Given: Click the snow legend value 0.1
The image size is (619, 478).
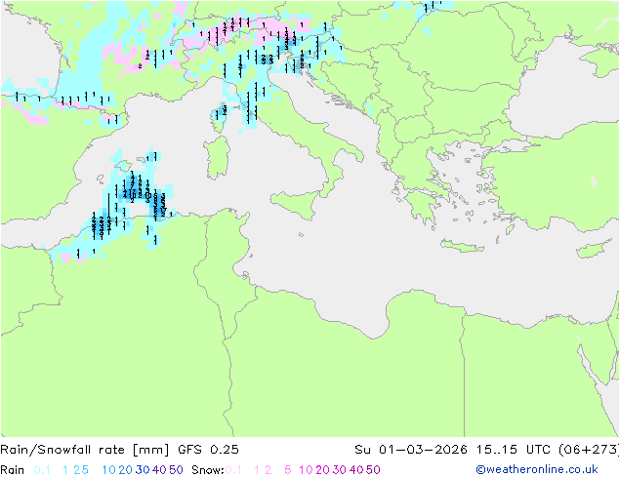Looking at the screenshot, I should [x=233, y=470].
